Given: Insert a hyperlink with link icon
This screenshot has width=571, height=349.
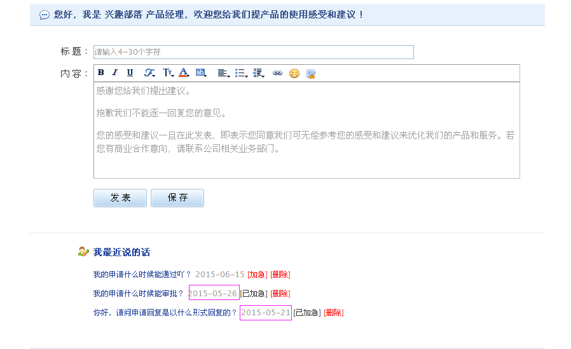Looking at the screenshot, I should (277, 73).
